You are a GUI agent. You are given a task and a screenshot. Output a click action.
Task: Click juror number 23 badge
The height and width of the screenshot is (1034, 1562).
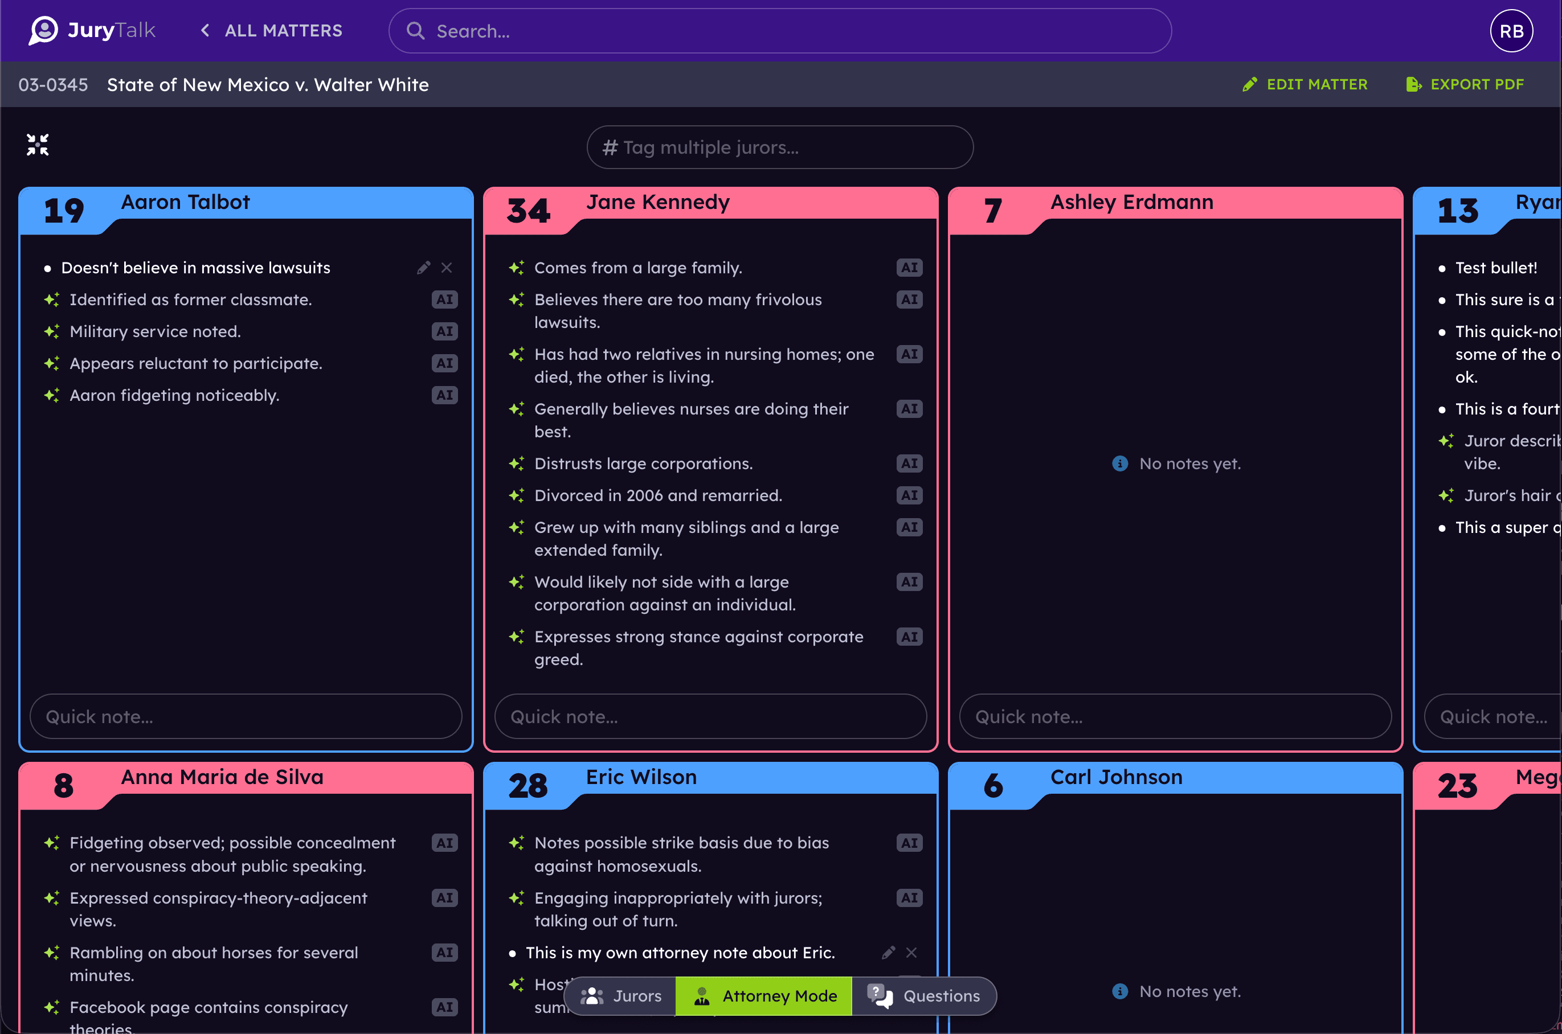coord(1458,786)
